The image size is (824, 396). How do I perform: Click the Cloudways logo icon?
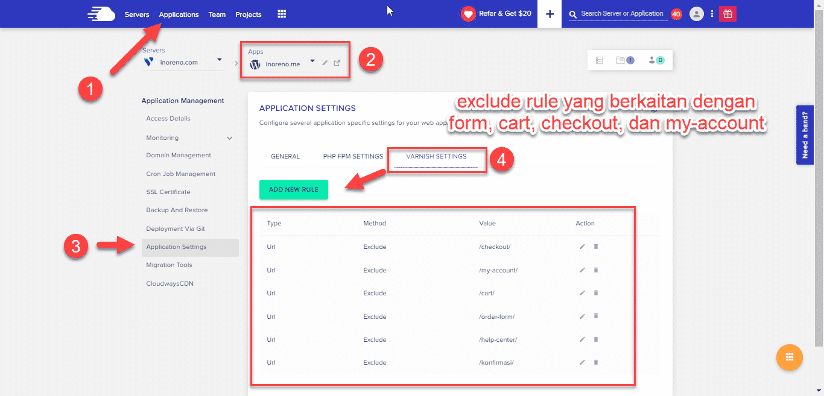[101, 14]
